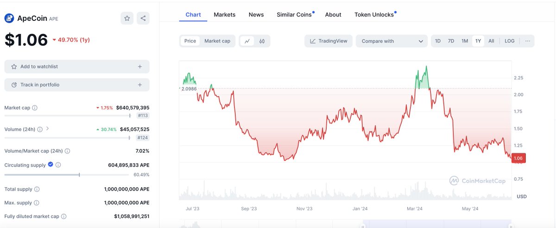
Task: Open the share icon button
Action: 143,18
